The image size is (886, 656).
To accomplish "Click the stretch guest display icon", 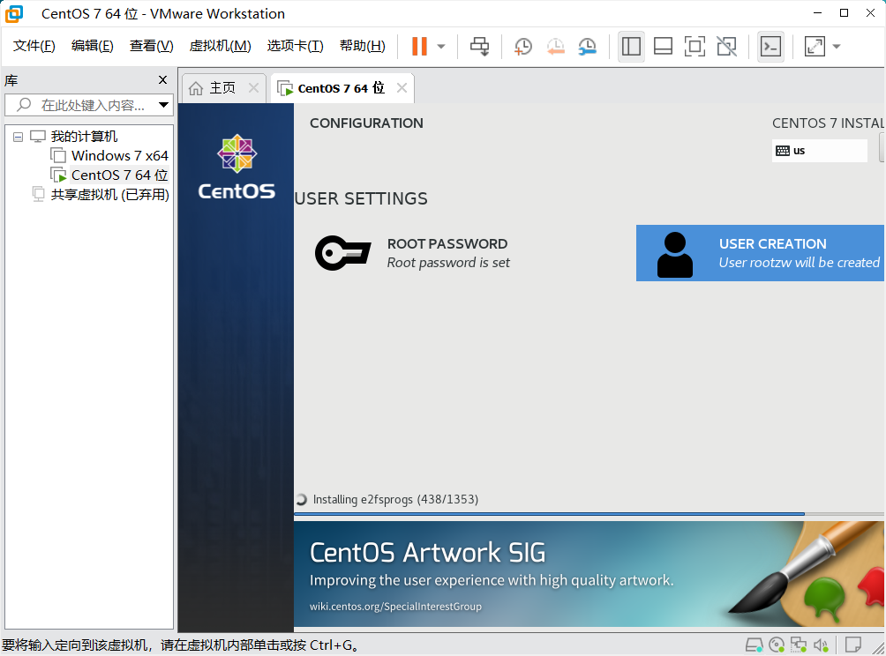I will click(815, 47).
